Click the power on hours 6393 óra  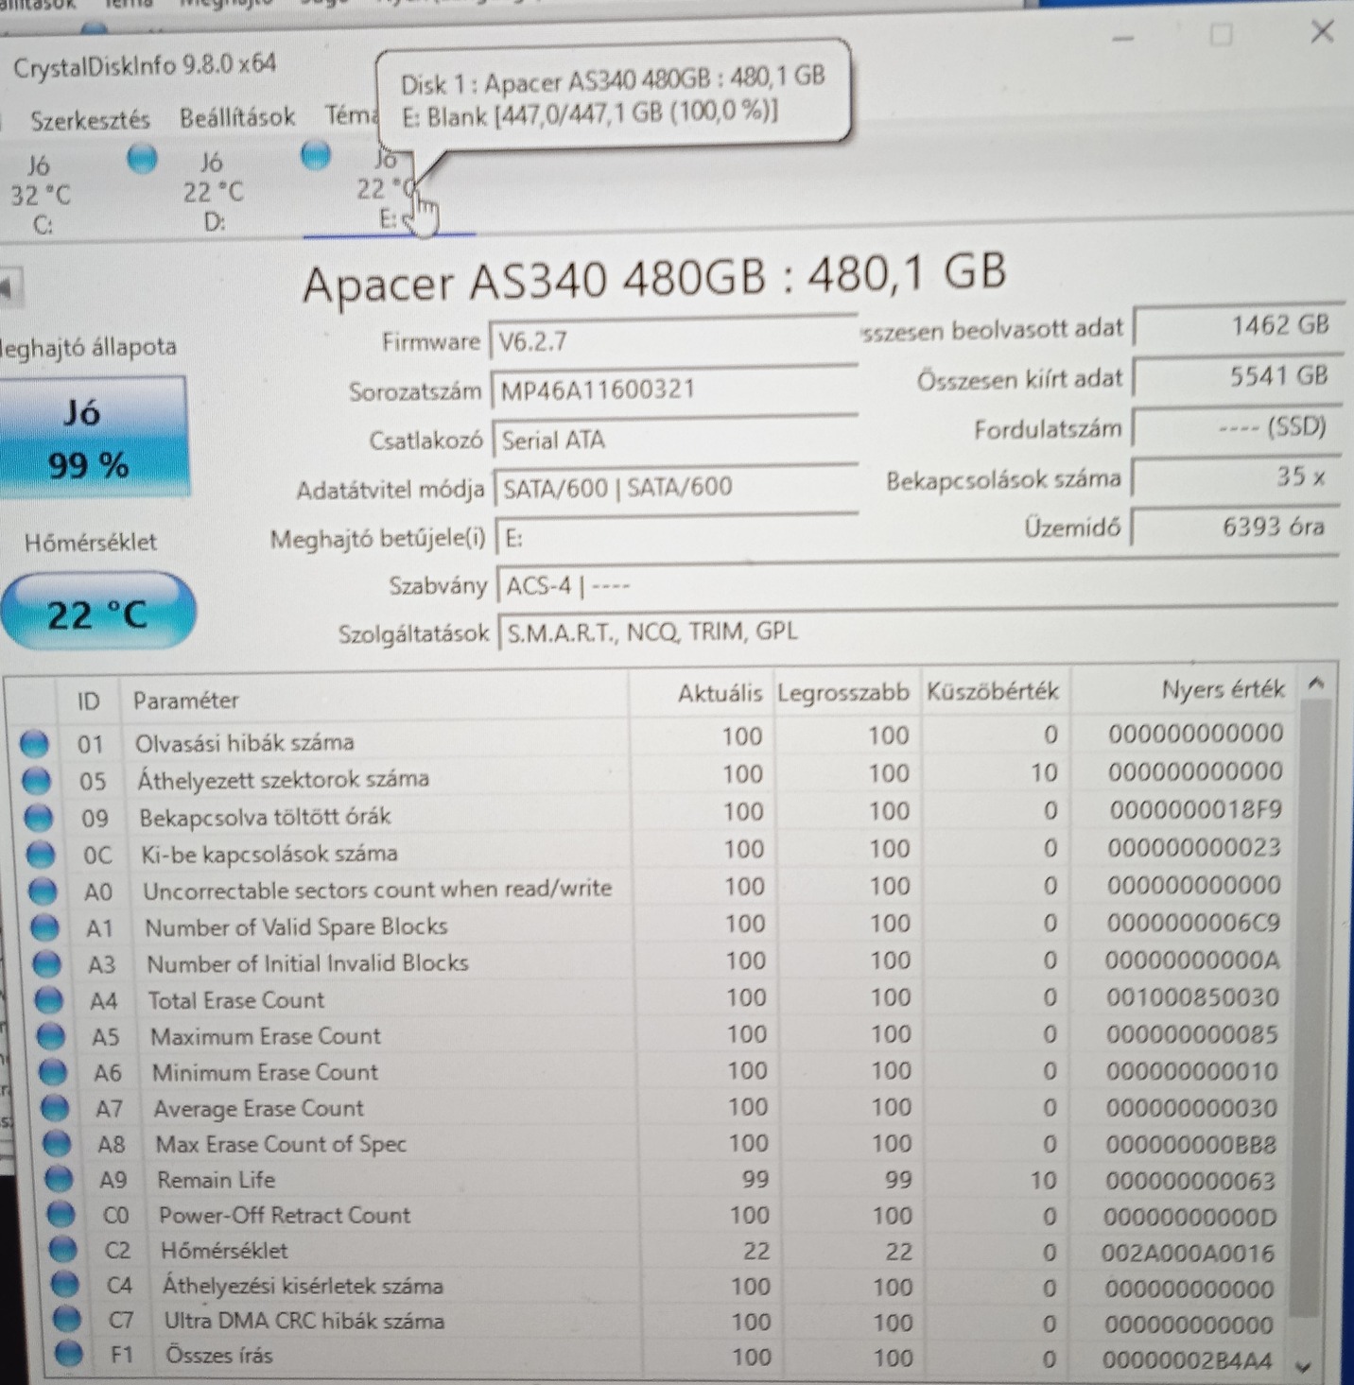tap(1235, 527)
